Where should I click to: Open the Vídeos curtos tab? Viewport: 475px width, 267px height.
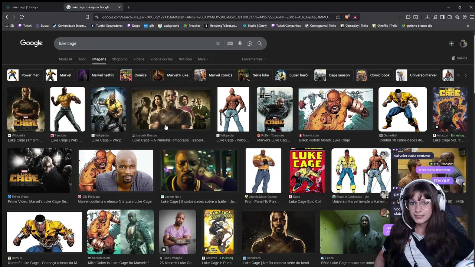(161, 59)
